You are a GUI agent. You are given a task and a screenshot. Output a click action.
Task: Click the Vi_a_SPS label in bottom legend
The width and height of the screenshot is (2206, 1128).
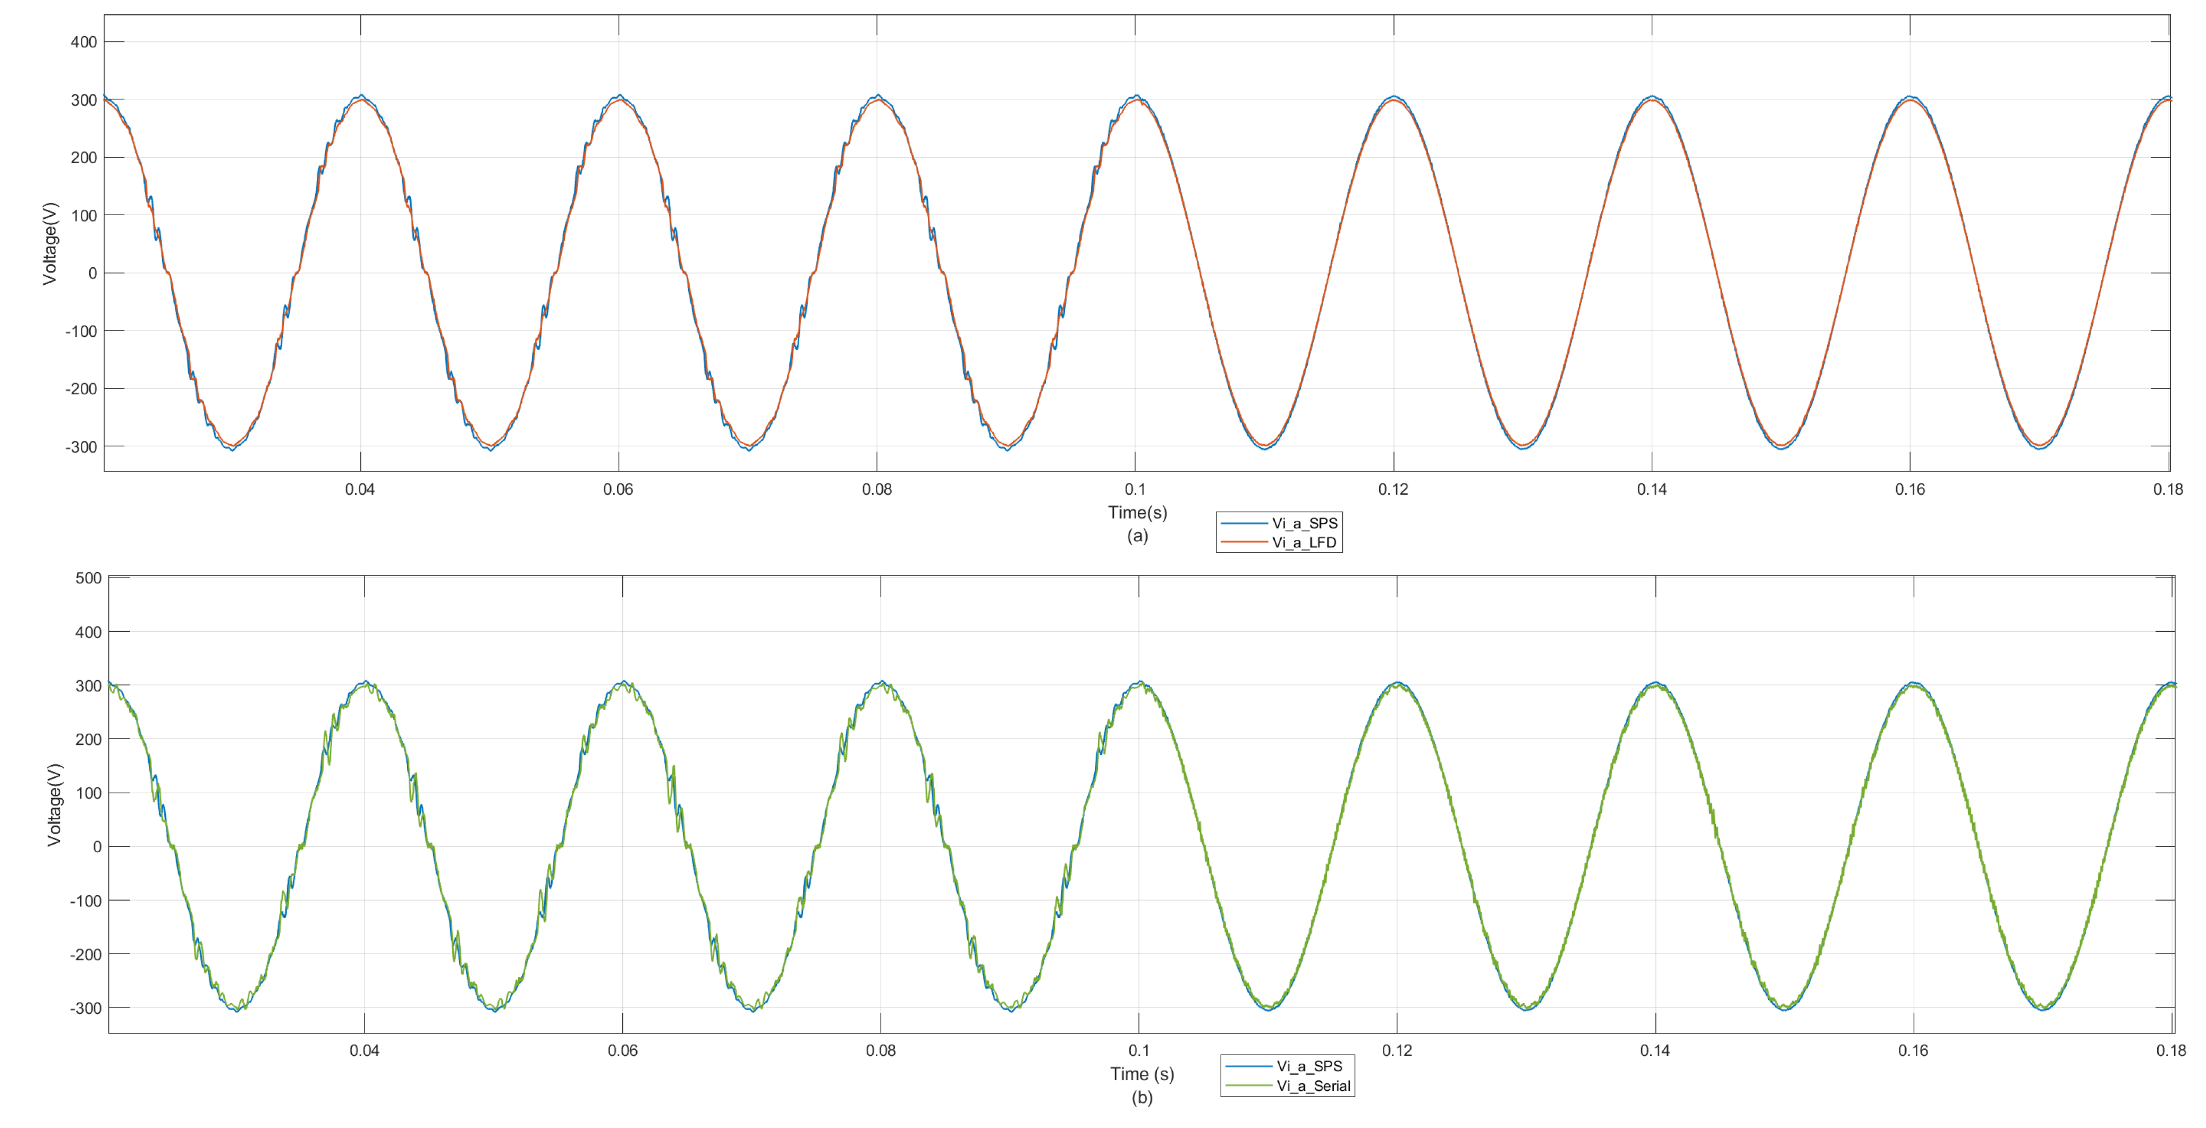click(1308, 1066)
